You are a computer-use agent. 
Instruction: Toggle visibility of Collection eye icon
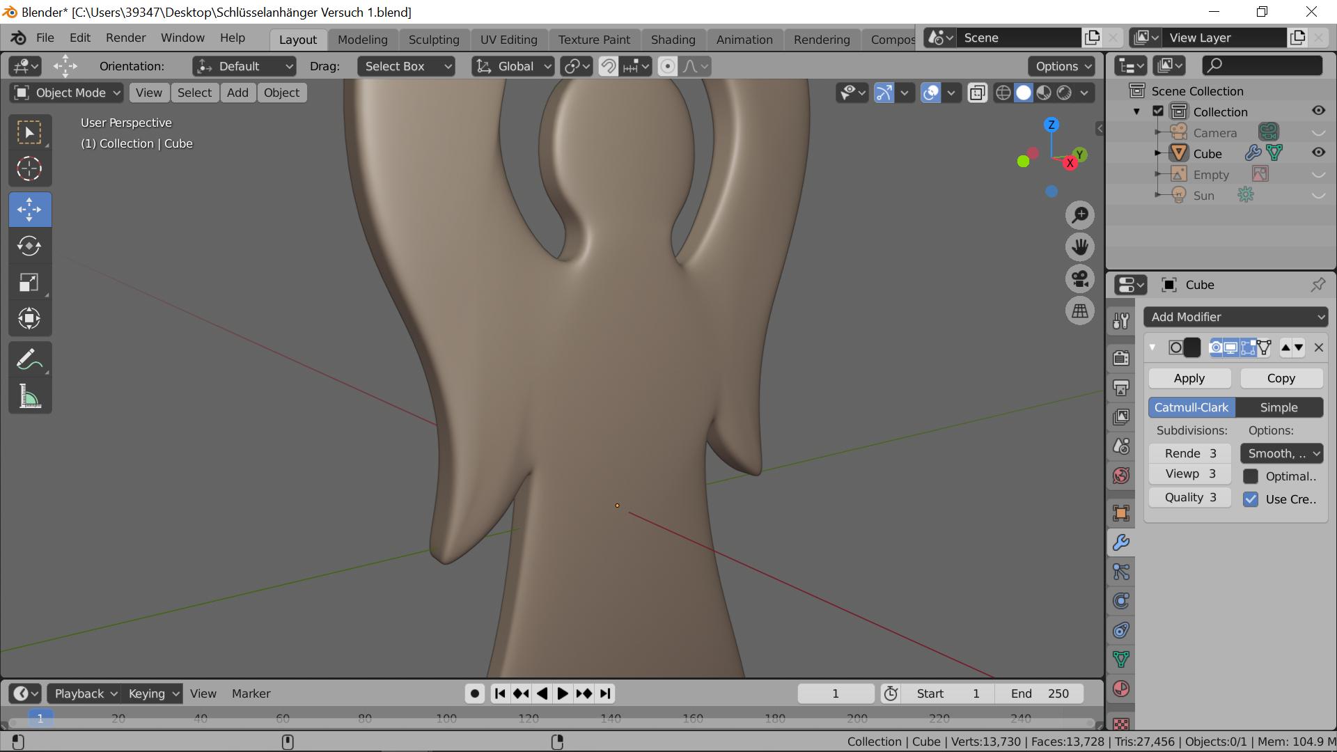[1318, 111]
